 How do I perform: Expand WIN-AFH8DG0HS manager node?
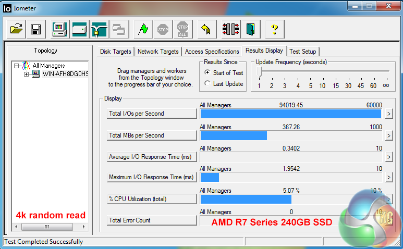click(x=26, y=74)
